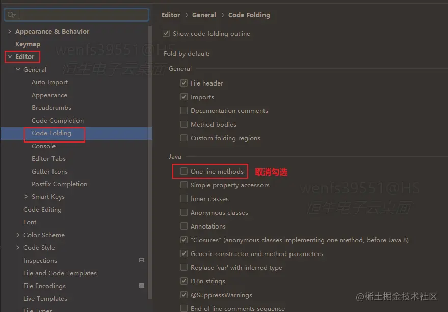Toggle the One-line methods checkbox
Image resolution: width=448 pixels, height=312 pixels.
tap(184, 171)
